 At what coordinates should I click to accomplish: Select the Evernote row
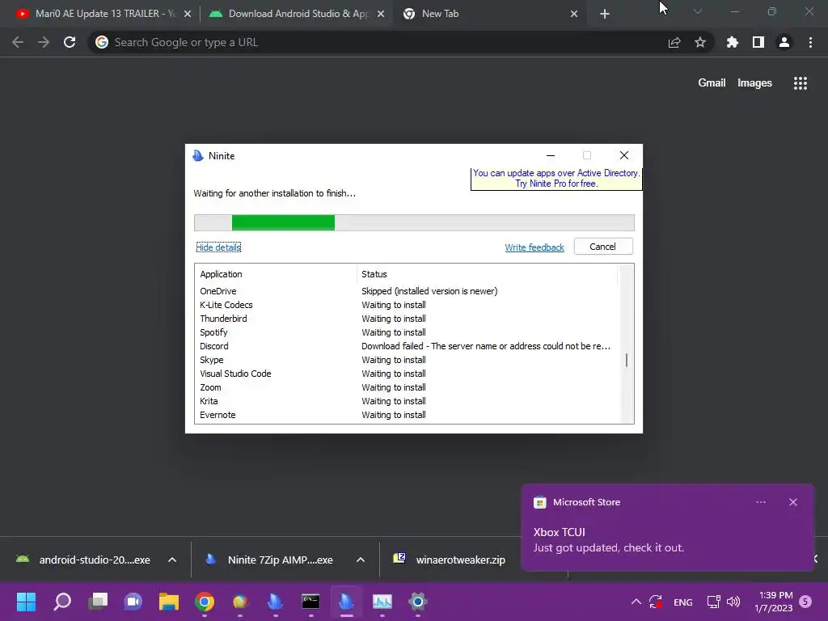click(x=407, y=415)
